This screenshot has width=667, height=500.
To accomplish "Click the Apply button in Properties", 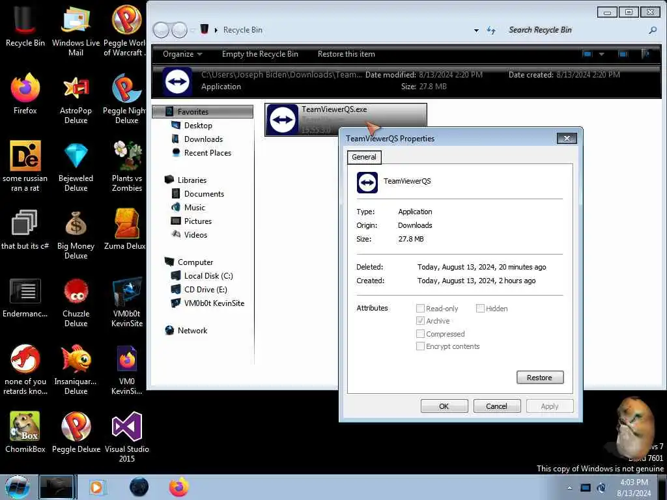I will click(550, 406).
